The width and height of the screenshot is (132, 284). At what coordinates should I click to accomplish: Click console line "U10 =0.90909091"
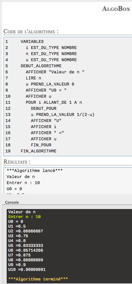tap(27, 270)
